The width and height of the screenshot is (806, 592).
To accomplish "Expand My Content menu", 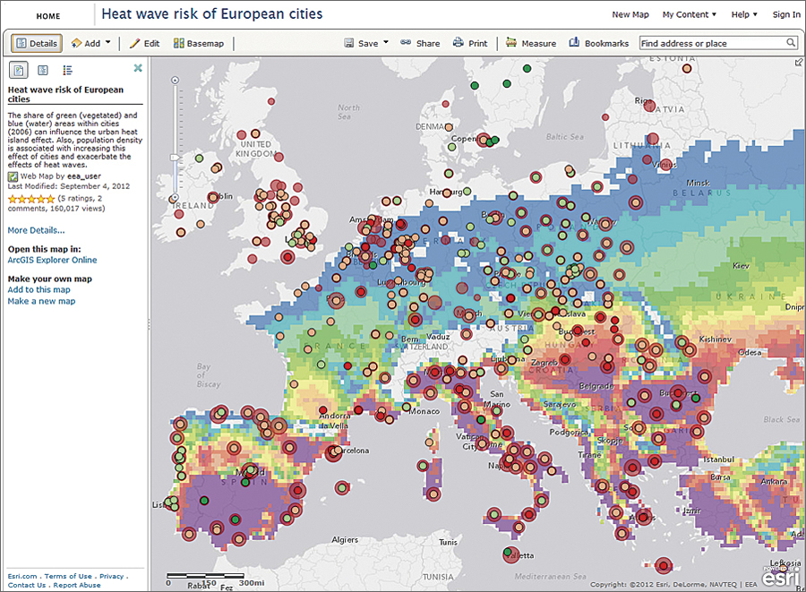I will point(689,14).
